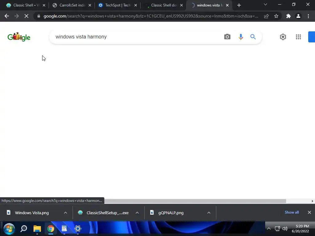This screenshot has width=315, height=236.
Task: Go to Google homepage via logo
Action: click(x=19, y=37)
